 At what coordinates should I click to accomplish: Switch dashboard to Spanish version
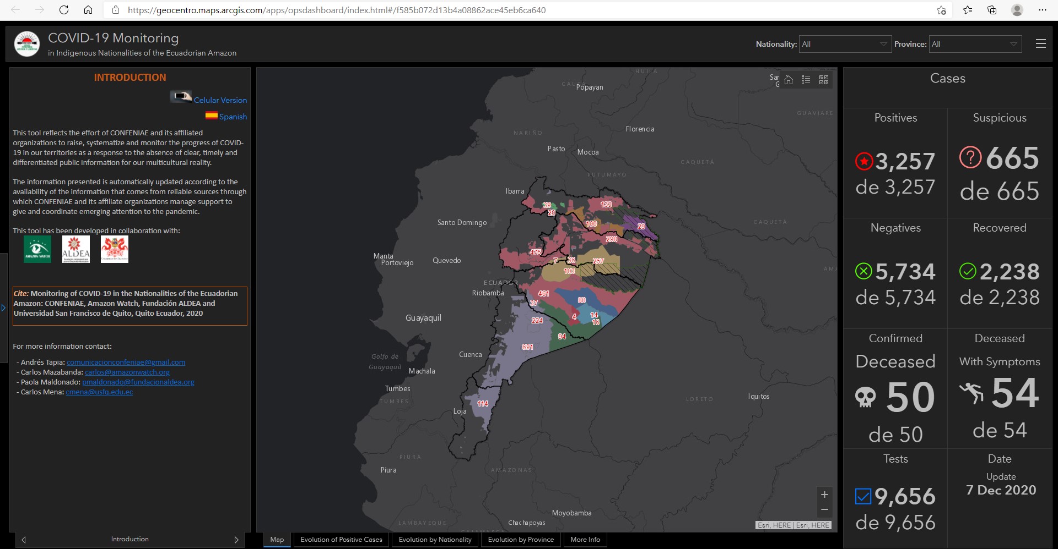coord(233,117)
